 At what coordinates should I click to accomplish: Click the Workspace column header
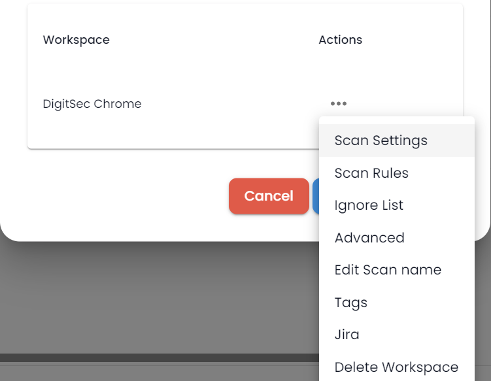coord(76,40)
